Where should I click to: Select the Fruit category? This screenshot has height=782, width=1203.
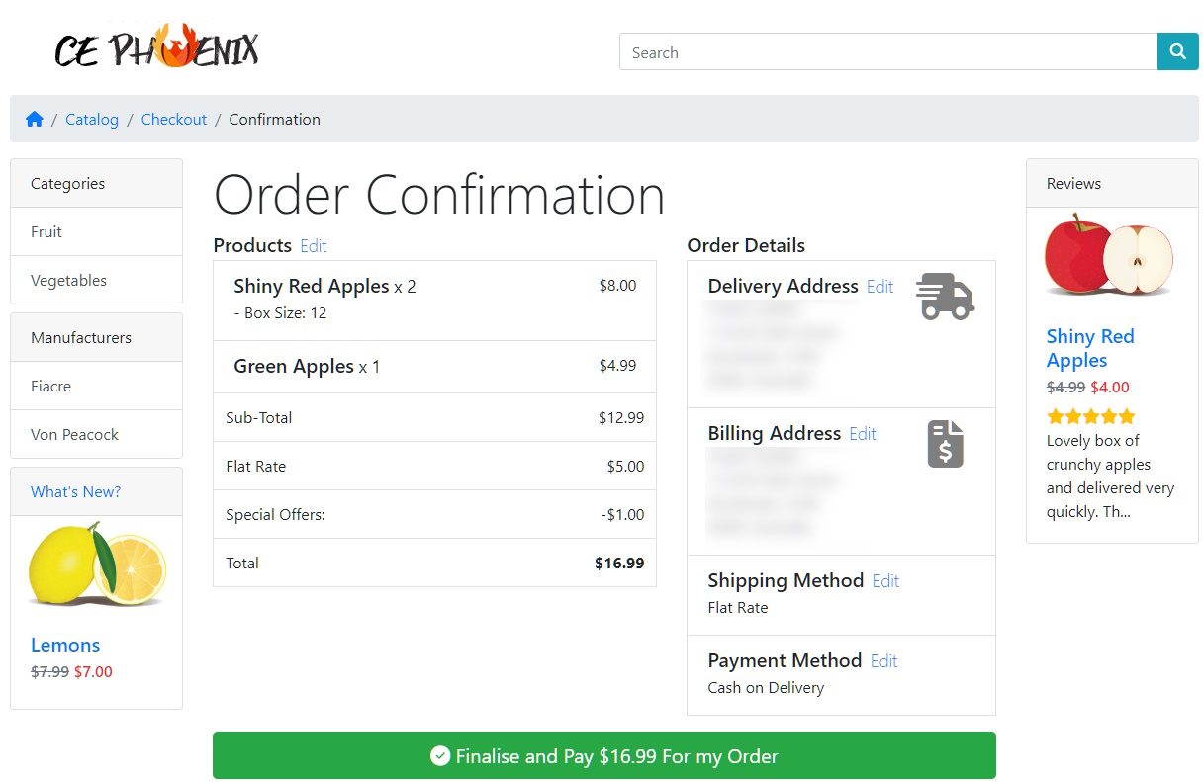click(x=97, y=231)
